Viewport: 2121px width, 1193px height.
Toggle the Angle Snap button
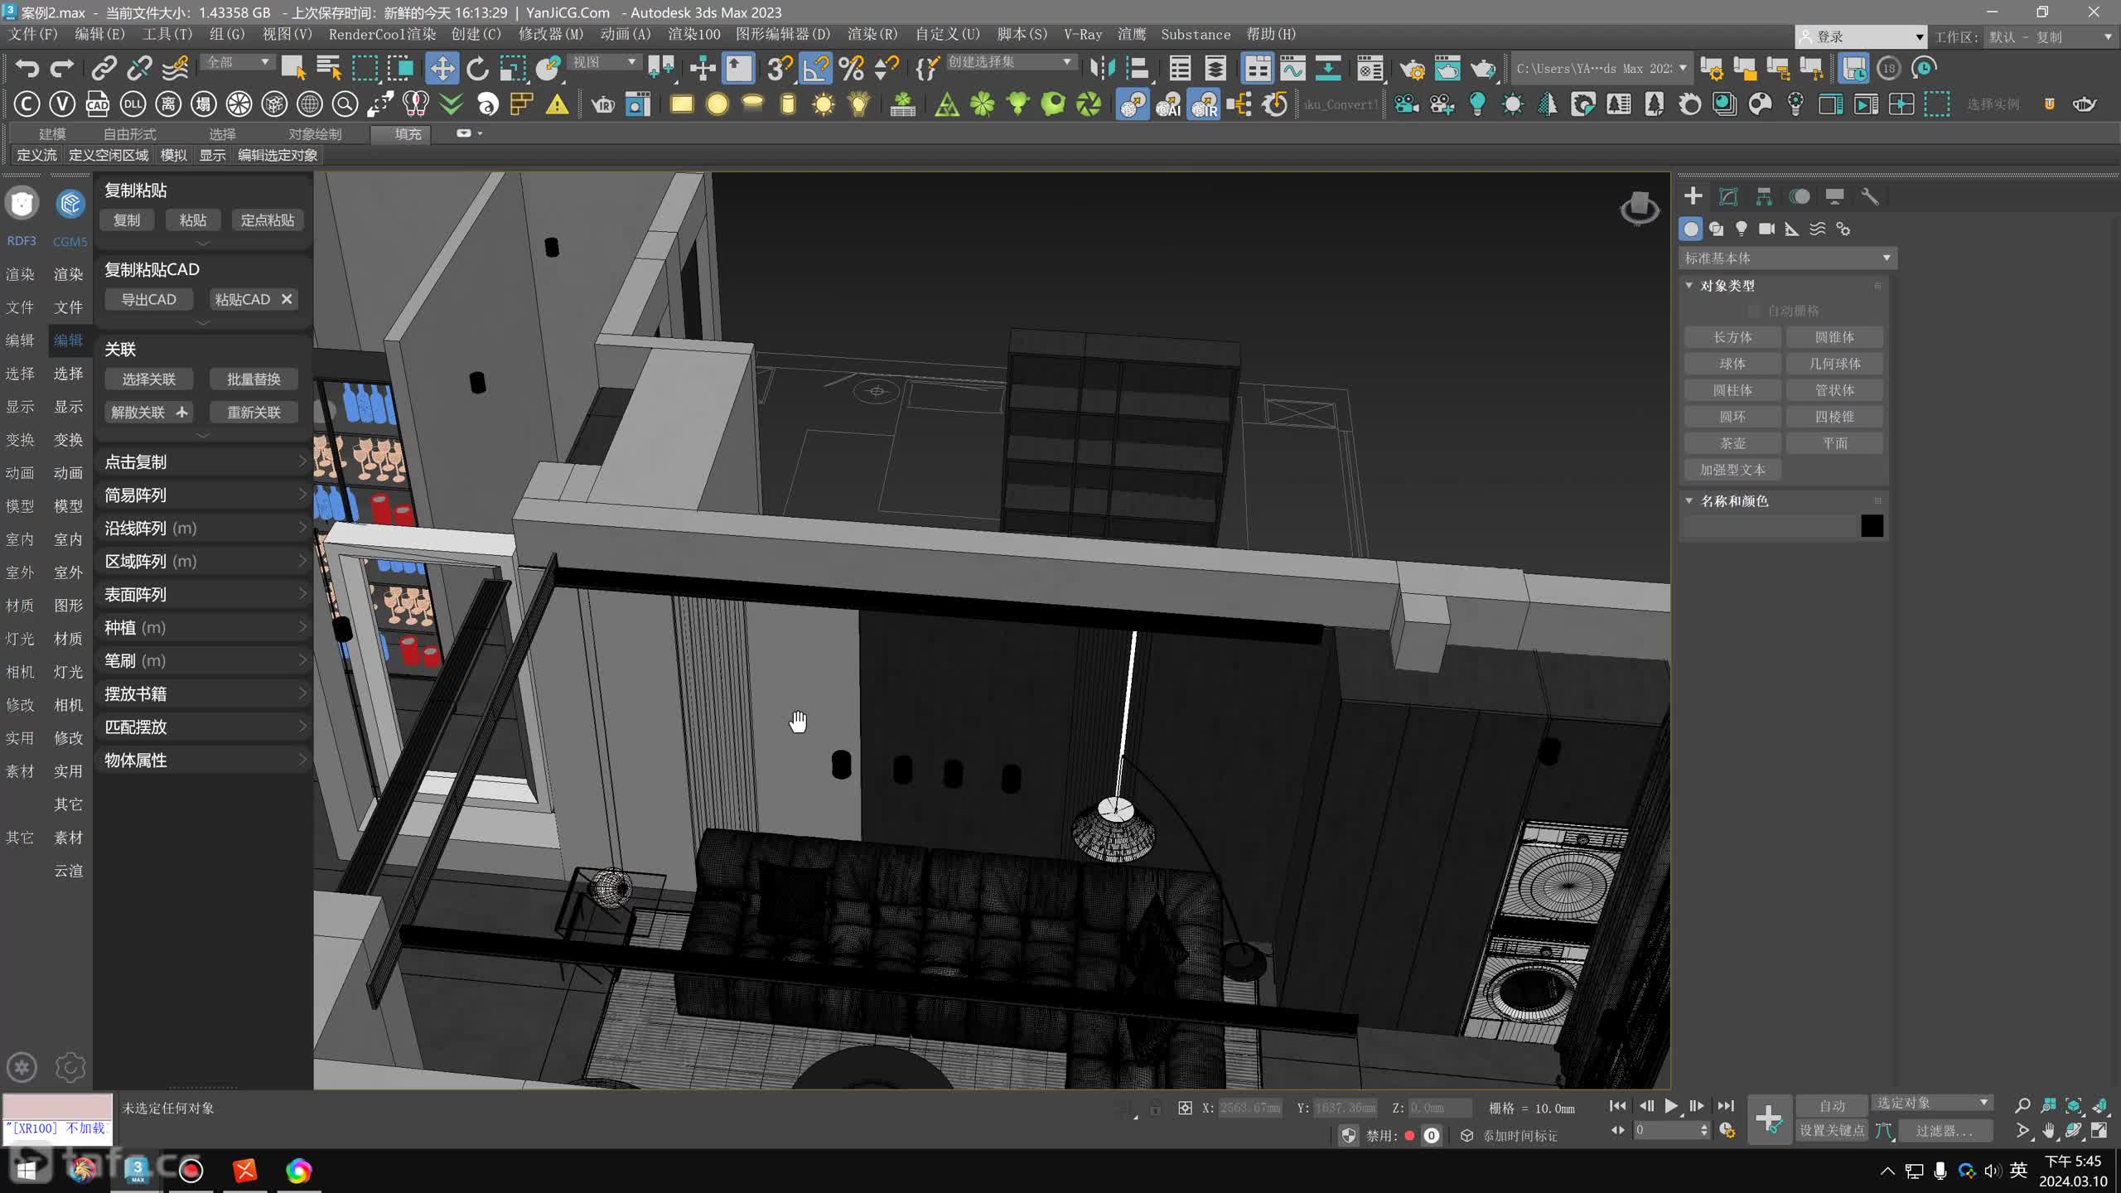(x=815, y=68)
